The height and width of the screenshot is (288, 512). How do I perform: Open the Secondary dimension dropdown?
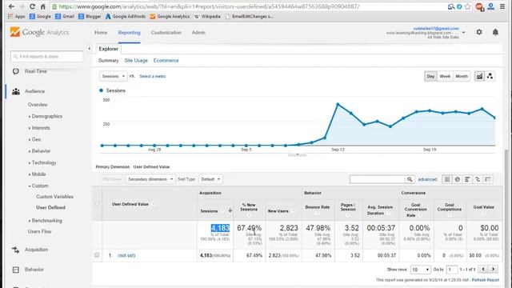click(150, 179)
